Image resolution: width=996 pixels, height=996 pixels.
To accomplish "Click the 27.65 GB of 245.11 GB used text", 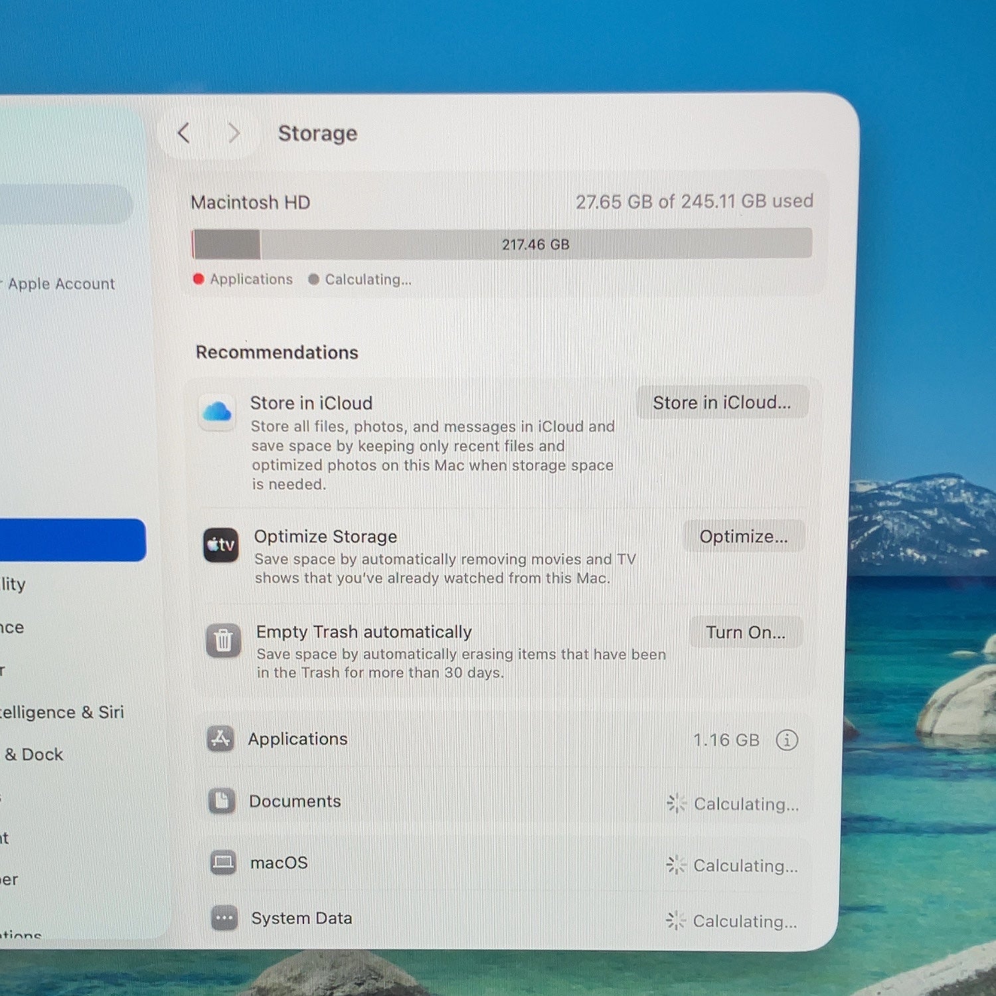I will [694, 201].
